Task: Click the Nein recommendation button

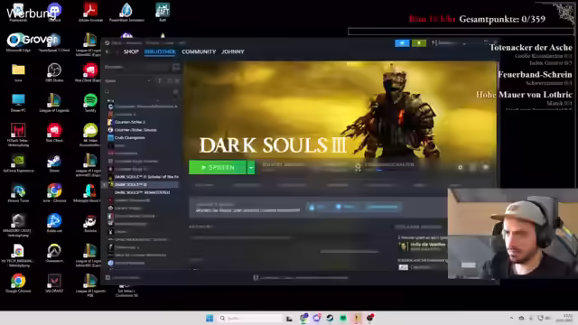Action: click(x=345, y=207)
